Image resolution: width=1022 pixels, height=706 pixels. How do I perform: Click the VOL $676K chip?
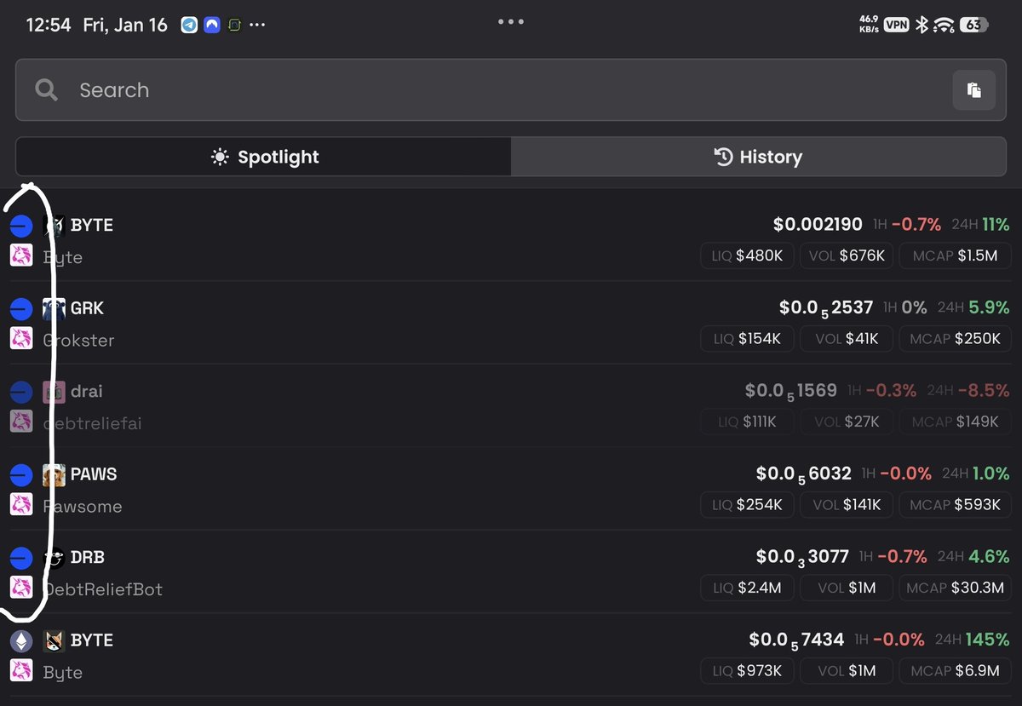[846, 255]
